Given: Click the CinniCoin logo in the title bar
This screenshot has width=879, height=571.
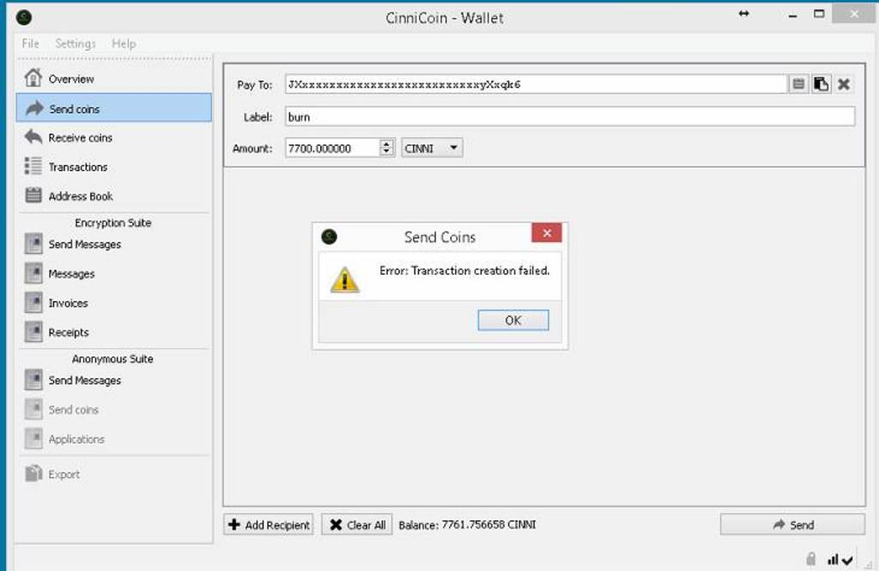Looking at the screenshot, I should (24, 18).
